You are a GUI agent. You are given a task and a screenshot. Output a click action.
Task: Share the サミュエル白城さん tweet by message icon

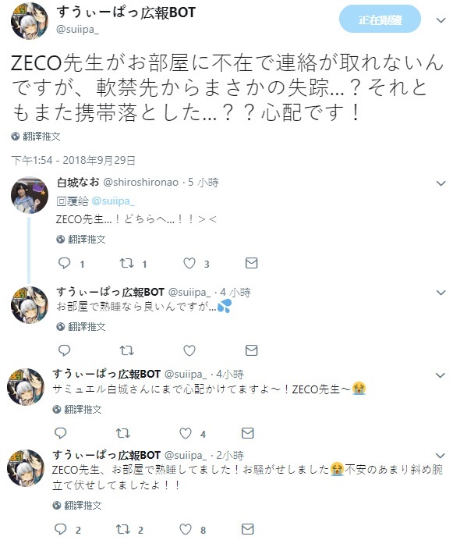(247, 433)
